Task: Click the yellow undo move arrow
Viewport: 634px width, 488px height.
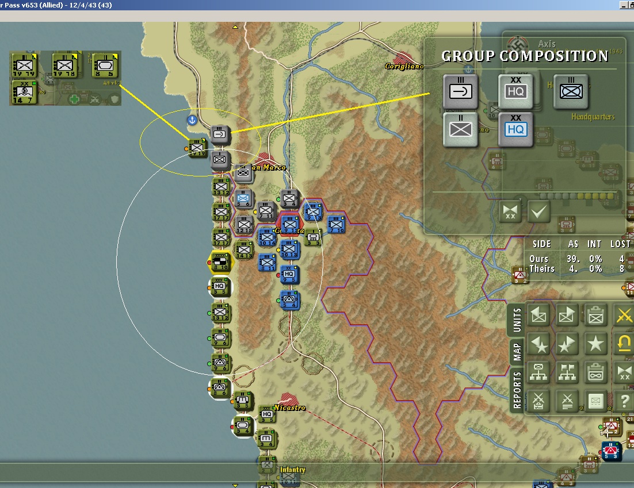Action: click(624, 344)
